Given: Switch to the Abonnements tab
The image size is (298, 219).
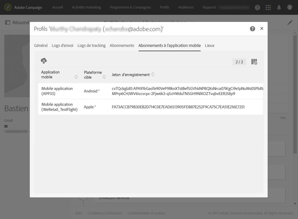Looking at the screenshot, I should [x=122, y=46].
